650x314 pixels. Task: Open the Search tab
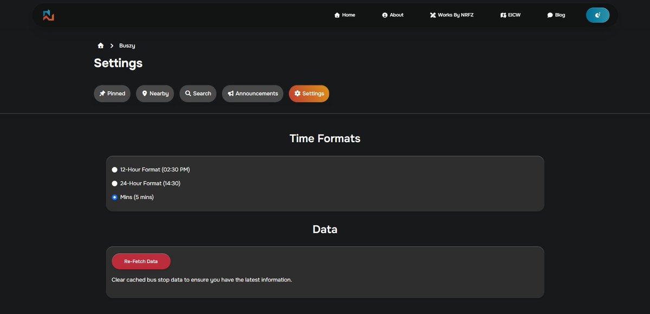(198, 93)
